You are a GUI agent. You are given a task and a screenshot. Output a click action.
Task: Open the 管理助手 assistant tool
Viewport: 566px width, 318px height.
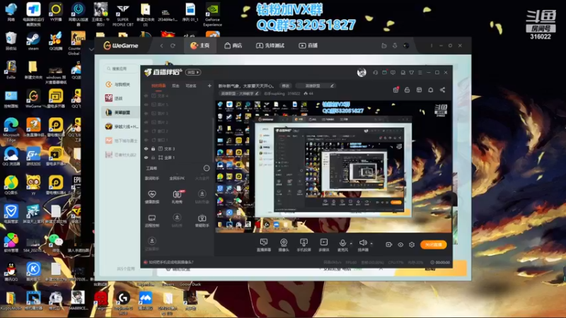[202, 220]
